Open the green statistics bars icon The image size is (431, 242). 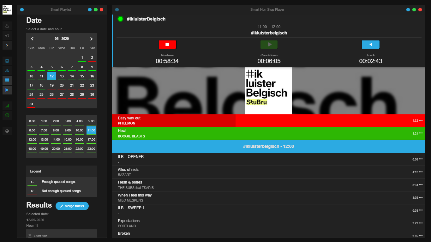(7, 106)
